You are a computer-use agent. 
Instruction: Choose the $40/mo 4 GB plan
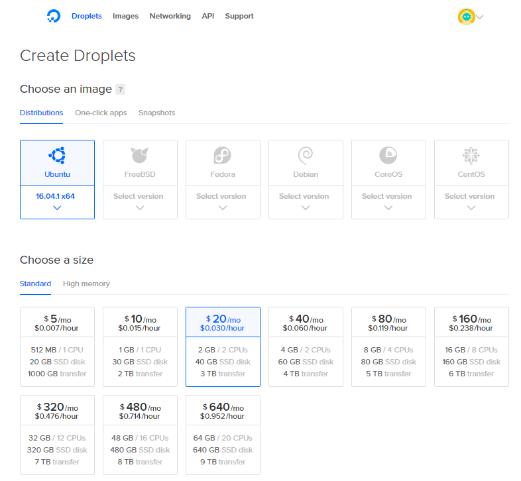click(306, 346)
